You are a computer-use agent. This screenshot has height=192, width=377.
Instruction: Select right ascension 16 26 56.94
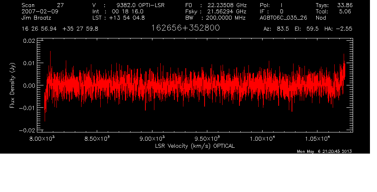pyautogui.click(x=39, y=29)
